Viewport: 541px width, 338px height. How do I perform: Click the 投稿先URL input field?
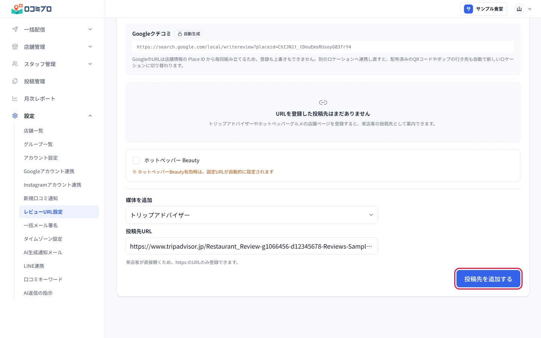click(x=252, y=246)
